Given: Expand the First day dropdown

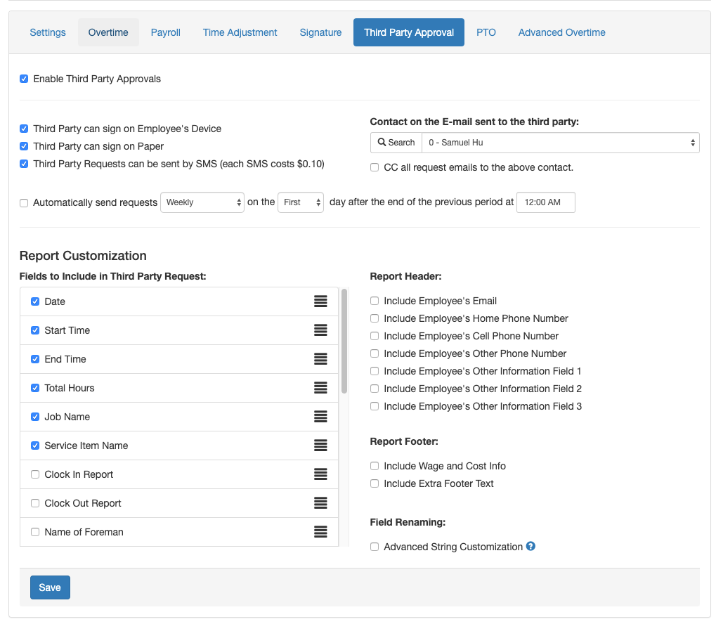Looking at the screenshot, I should tap(301, 202).
